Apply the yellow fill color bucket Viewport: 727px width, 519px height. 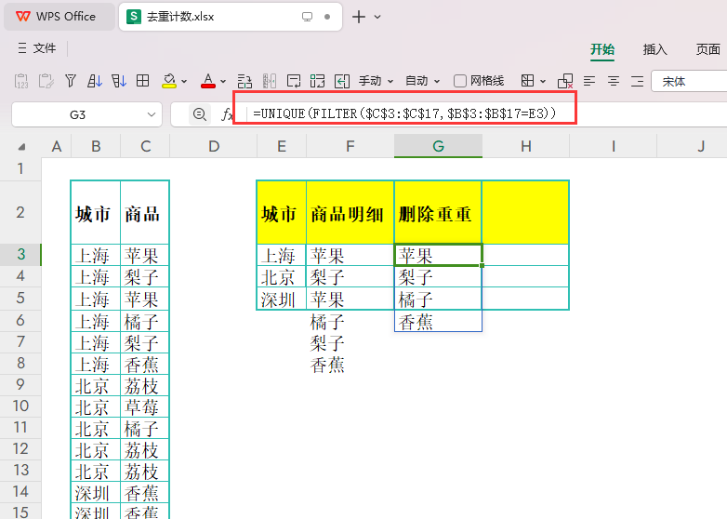point(169,81)
